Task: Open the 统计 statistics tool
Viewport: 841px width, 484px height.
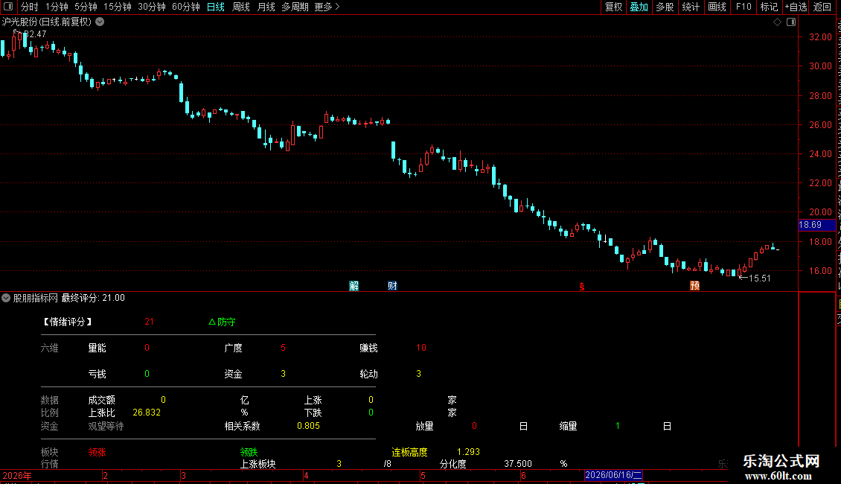Action: (x=690, y=7)
